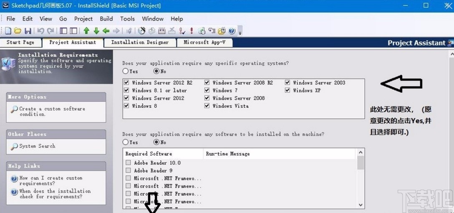Click the grayed-out stop build icon
454x213 pixels.
click(129, 31)
